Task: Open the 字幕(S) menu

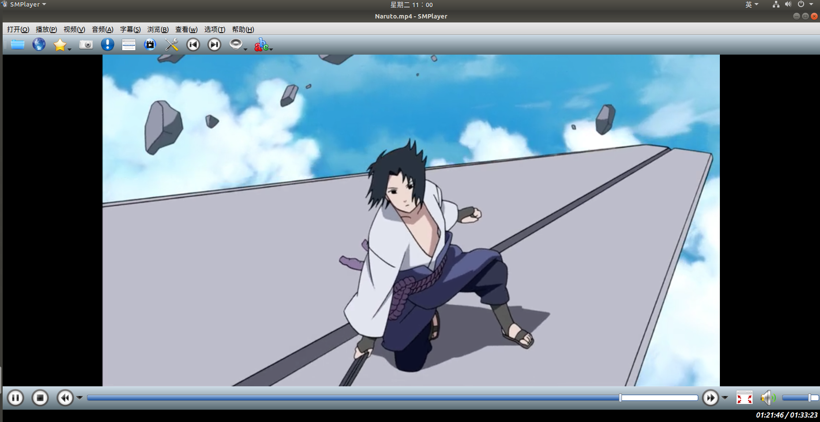Action: 130,30
